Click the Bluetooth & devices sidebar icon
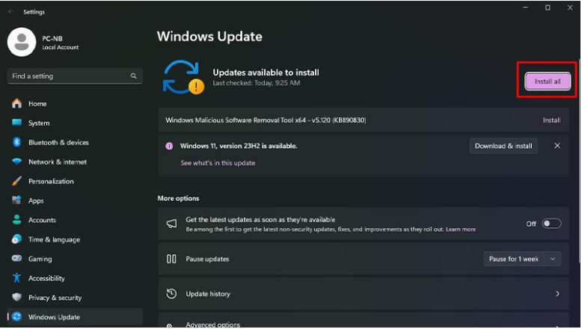The height and width of the screenshot is (329, 582). click(x=16, y=142)
